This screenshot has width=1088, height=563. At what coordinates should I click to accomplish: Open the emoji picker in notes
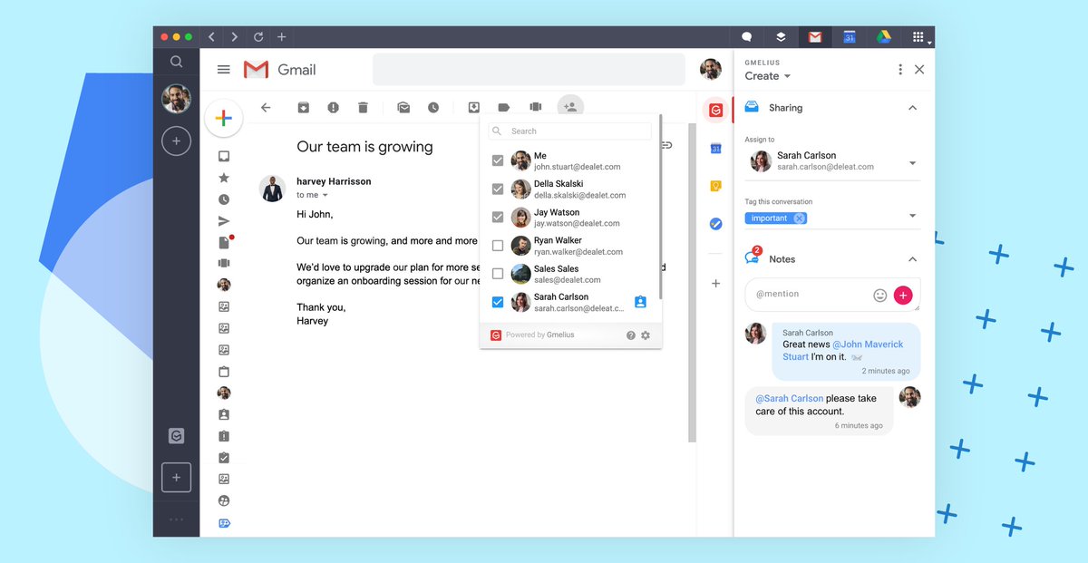[x=879, y=295]
